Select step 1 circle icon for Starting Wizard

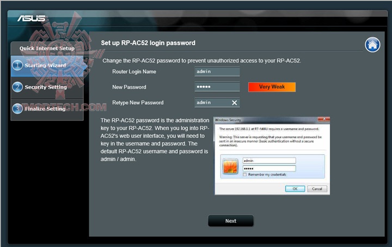[x=17, y=66]
